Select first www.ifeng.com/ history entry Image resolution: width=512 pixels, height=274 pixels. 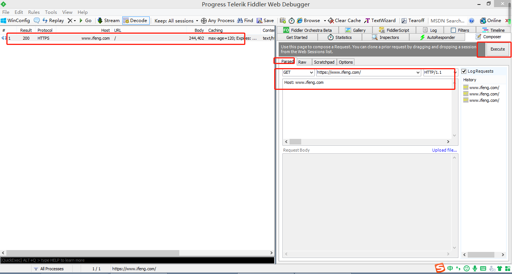point(481,88)
